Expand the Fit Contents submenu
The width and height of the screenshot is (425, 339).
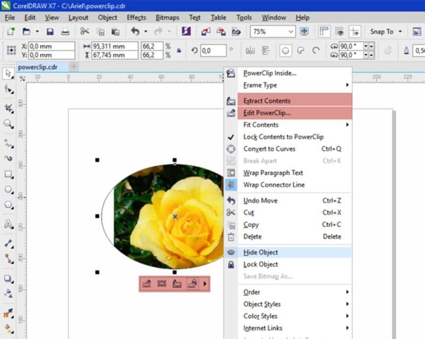295,125
